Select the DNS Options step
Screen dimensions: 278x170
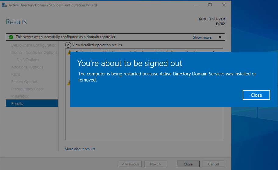[28, 60]
